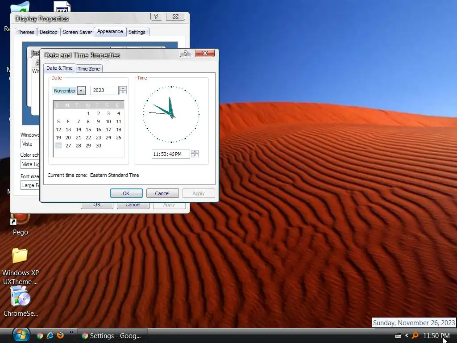Open the Vista Light color scheme combo
The width and height of the screenshot is (457, 343).
(x=30, y=164)
